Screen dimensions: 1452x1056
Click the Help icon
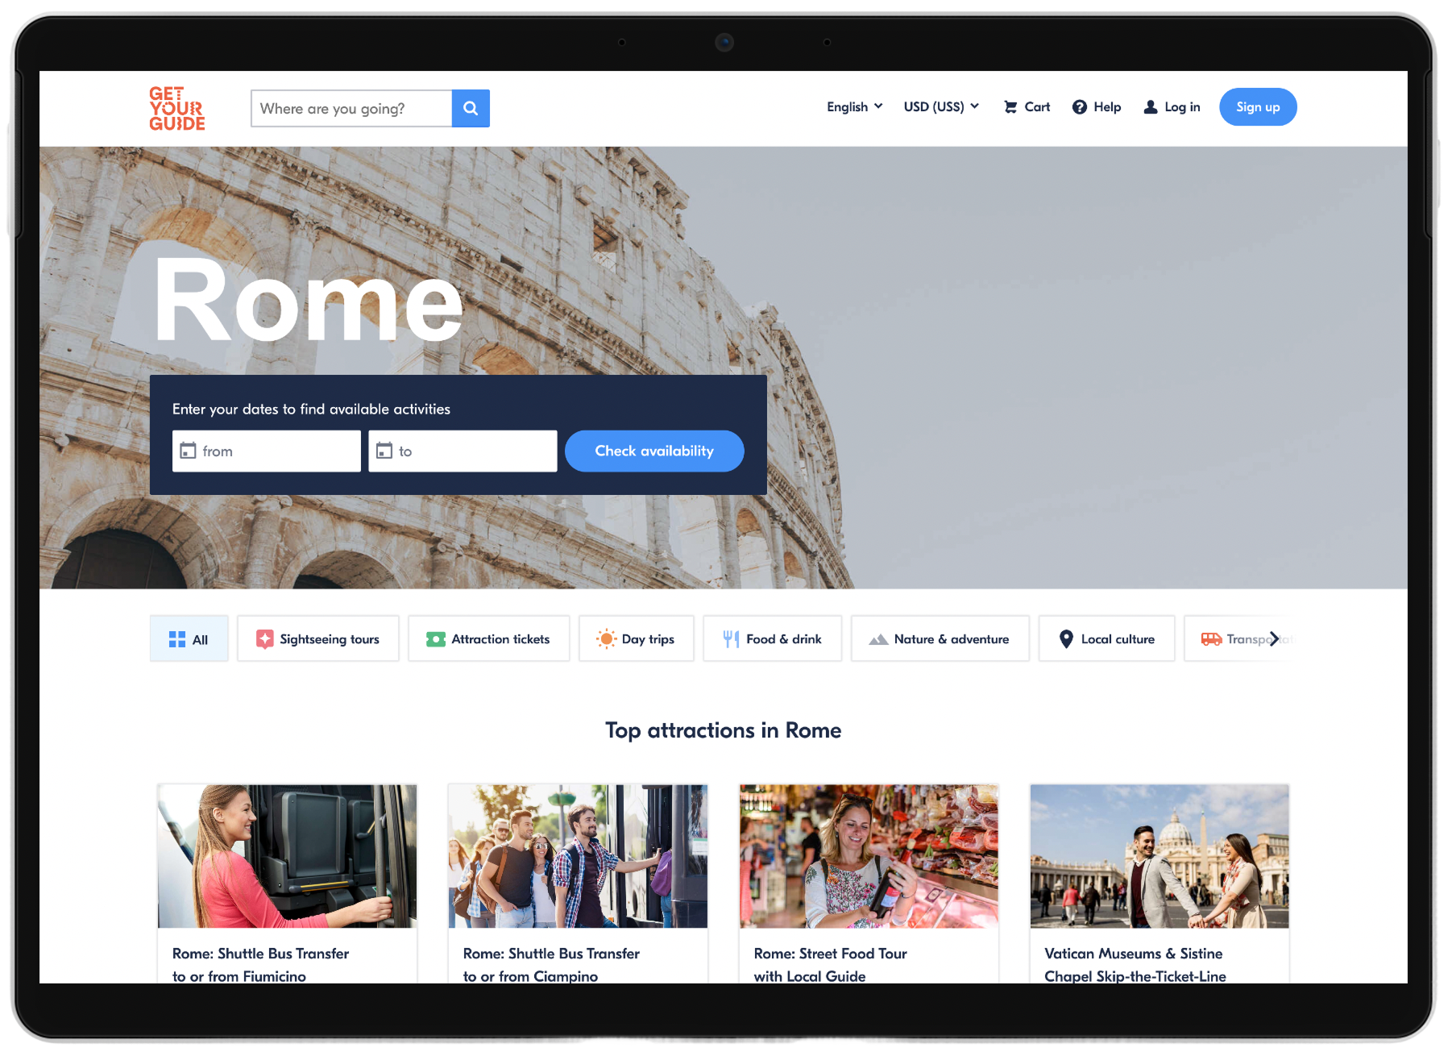[x=1078, y=106]
